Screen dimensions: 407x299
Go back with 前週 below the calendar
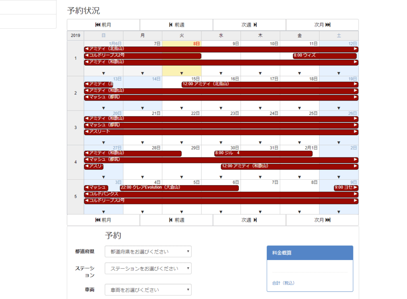[176, 220]
